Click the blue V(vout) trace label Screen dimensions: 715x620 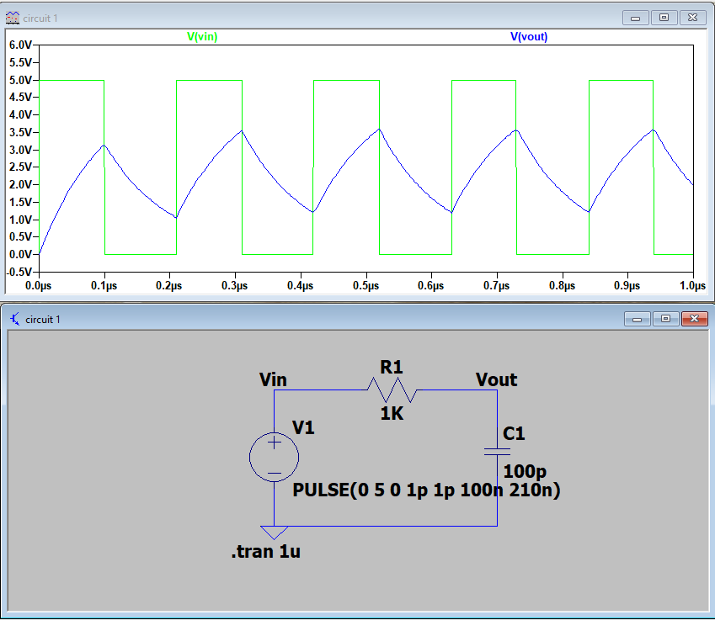click(529, 37)
